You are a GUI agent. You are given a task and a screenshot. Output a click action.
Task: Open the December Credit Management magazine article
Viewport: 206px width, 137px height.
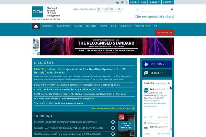(x=64, y=99)
